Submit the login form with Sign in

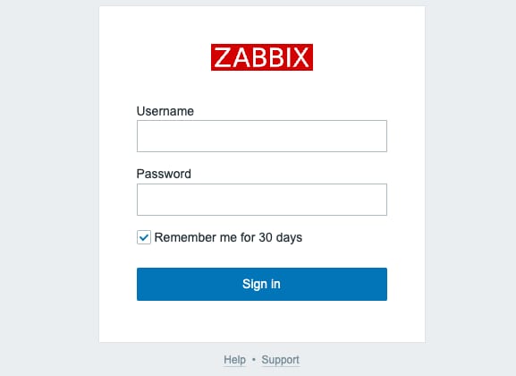[262, 284]
